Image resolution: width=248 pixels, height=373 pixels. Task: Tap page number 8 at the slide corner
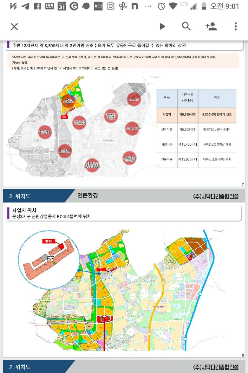(243, 356)
